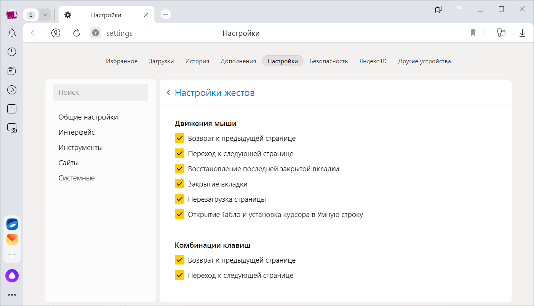Open the browser main menu

click(x=459, y=9)
